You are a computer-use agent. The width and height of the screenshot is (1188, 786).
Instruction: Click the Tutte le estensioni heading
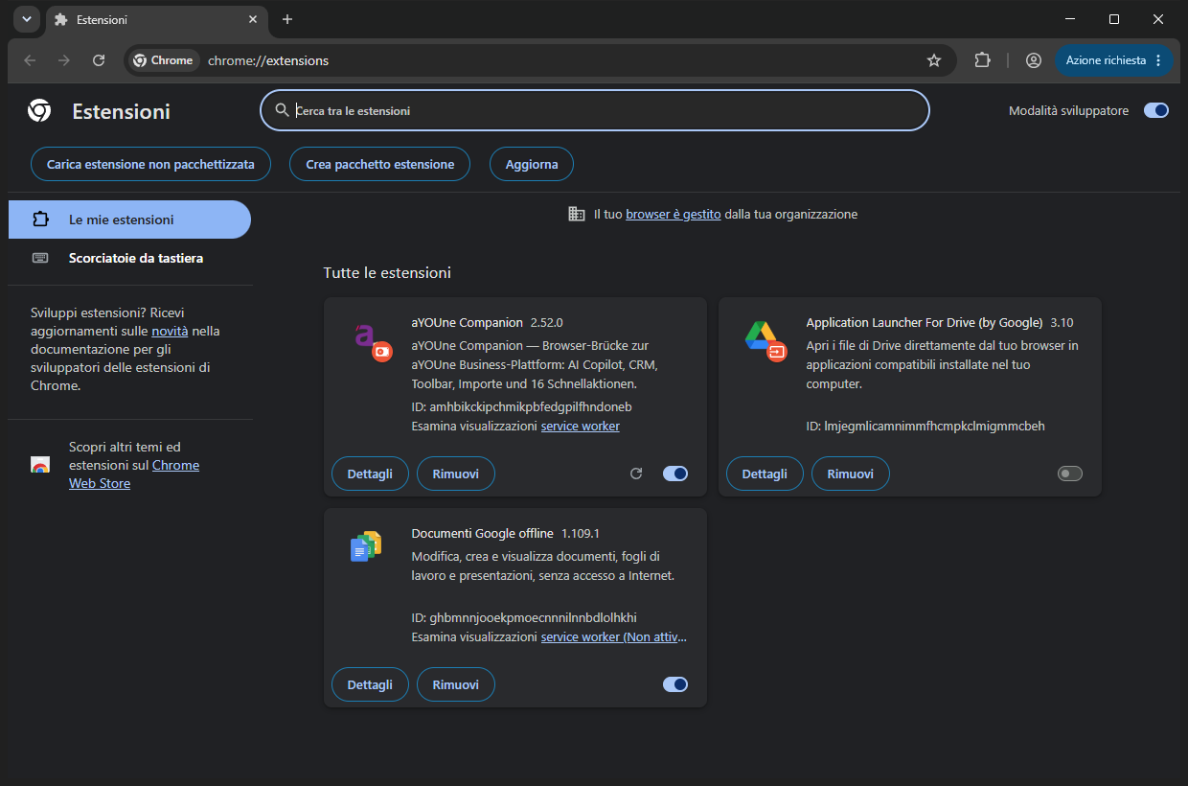[387, 273]
